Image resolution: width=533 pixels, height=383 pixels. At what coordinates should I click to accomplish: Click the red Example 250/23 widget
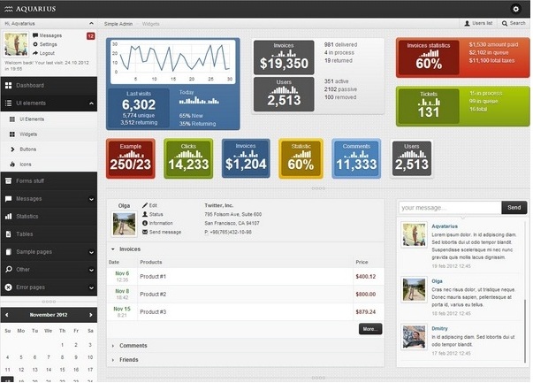point(131,158)
